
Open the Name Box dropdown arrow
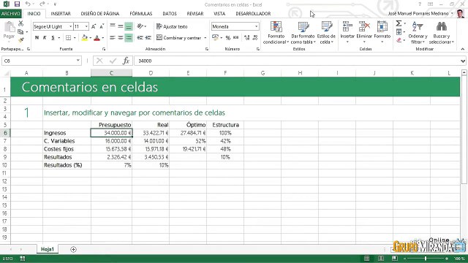point(78,61)
